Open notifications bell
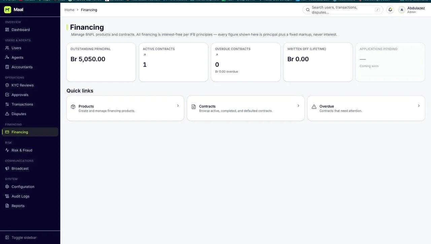 pos(390,10)
